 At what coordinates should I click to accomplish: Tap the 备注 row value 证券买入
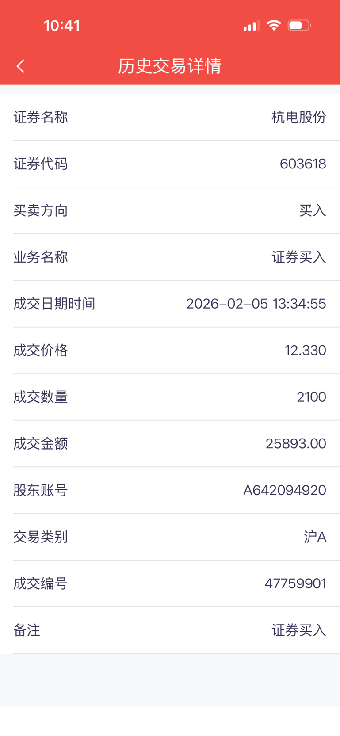tap(299, 630)
